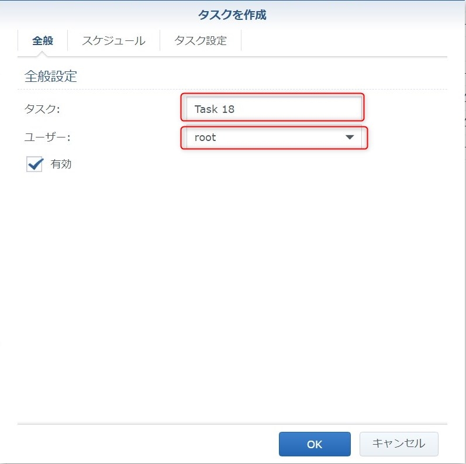Place cursor on the Task 18 text
The width and height of the screenshot is (466, 464).
coord(214,109)
